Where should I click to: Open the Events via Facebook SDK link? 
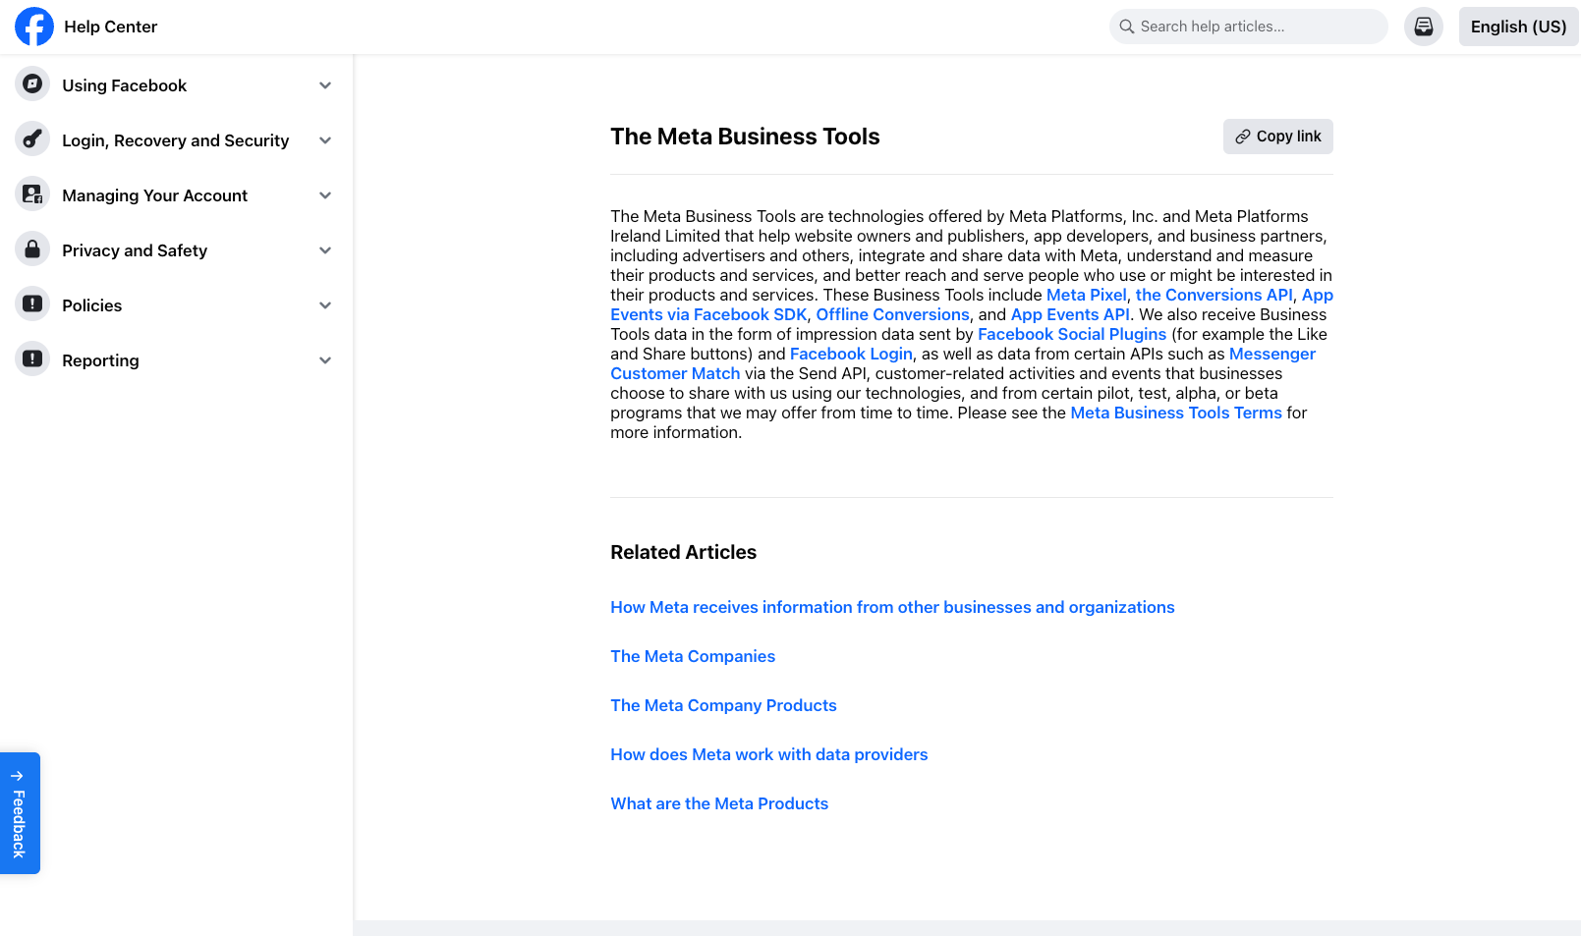click(x=708, y=314)
